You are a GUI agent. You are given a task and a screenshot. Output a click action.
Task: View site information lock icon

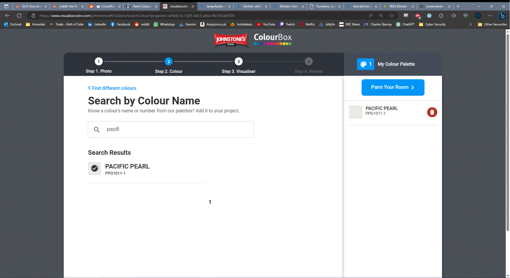click(x=33, y=16)
